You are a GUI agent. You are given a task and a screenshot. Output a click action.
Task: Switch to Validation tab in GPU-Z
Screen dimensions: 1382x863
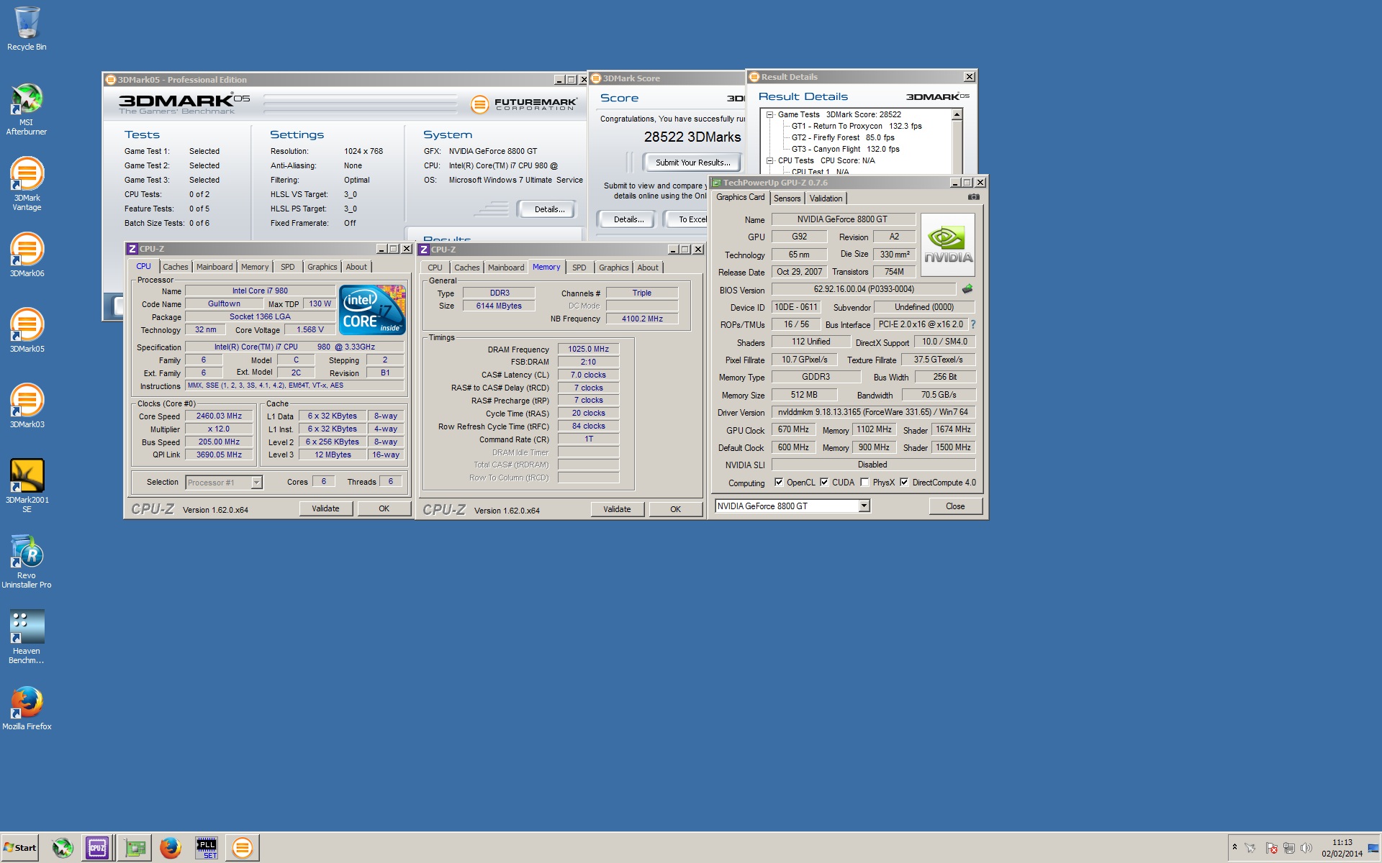(x=826, y=198)
